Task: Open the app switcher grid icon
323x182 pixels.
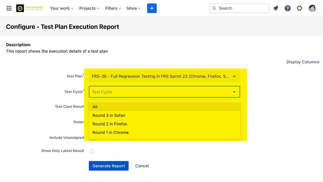Action: pos(9,8)
